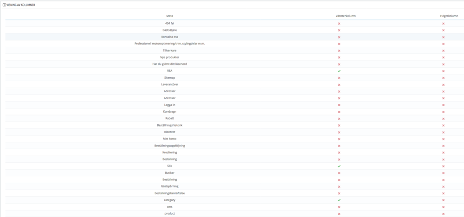Toggle left column for Beställningsuppföljning

tap(339, 146)
